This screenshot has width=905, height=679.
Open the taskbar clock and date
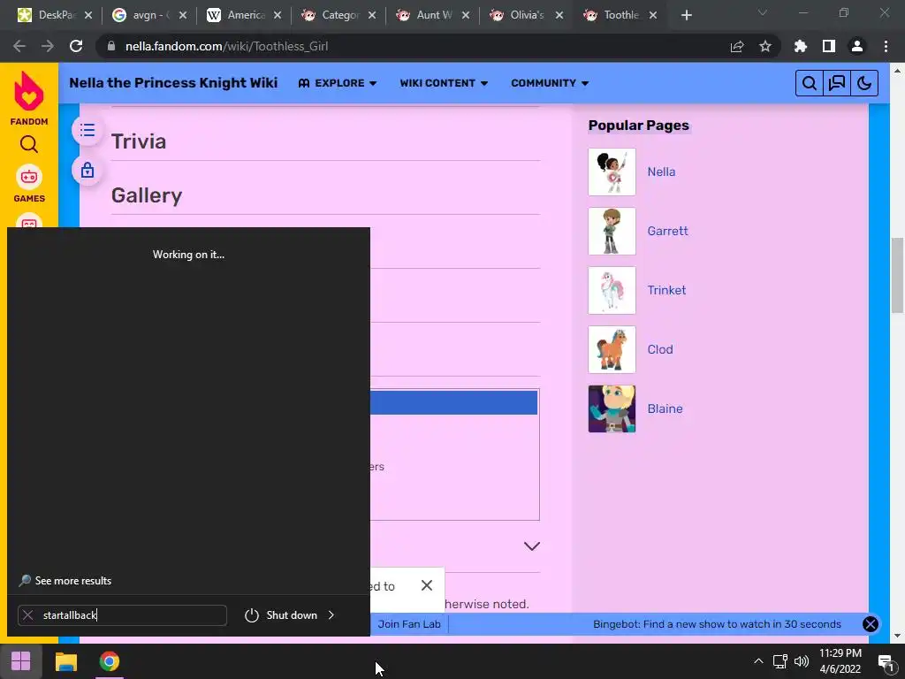pos(840,661)
